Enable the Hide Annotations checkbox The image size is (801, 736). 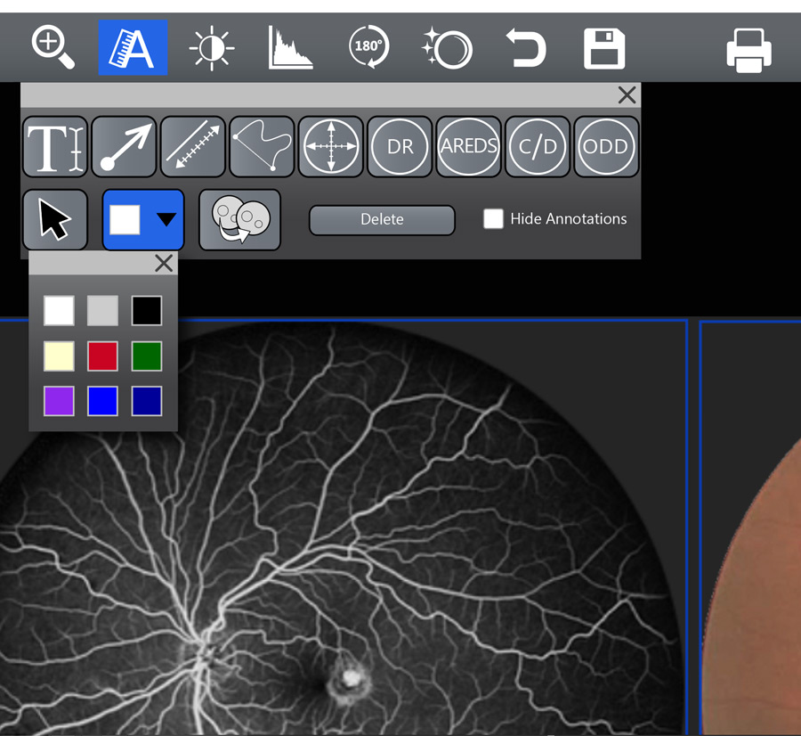point(493,219)
